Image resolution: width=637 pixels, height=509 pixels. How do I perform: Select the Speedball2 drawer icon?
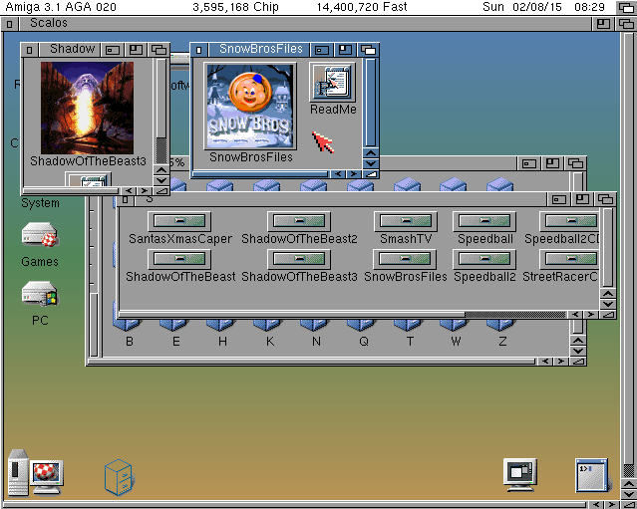pyautogui.click(x=484, y=259)
